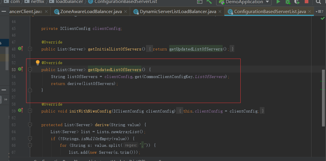Screen dimensions: 326x161
Task: Collapse the derive method at line 63
Action: point(30,125)
